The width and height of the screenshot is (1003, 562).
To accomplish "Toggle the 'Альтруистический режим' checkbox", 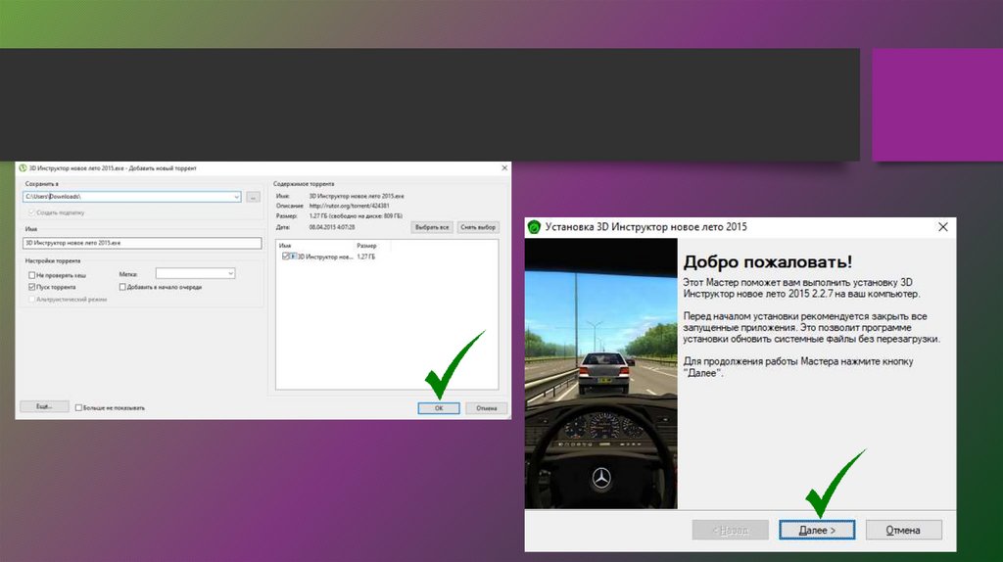I will (31, 300).
